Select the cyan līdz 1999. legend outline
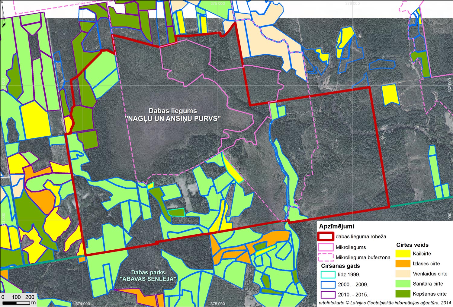The height and width of the screenshot is (307, 453). [x=328, y=274]
